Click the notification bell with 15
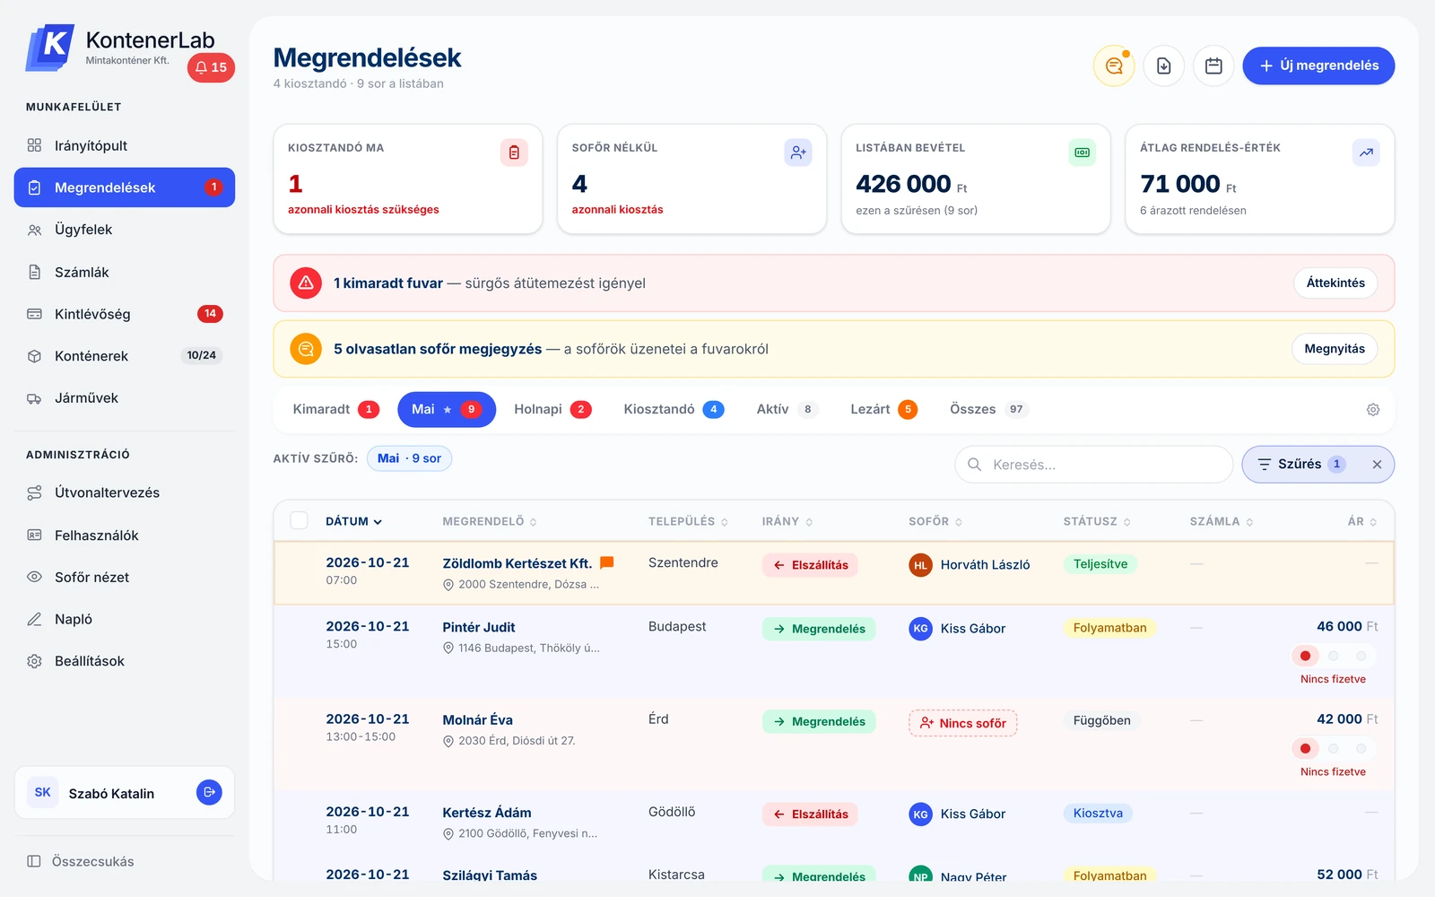This screenshot has height=897, width=1435. click(211, 67)
